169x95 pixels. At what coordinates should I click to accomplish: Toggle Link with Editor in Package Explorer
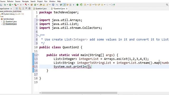pyautogui.click(x=20, y=8)
